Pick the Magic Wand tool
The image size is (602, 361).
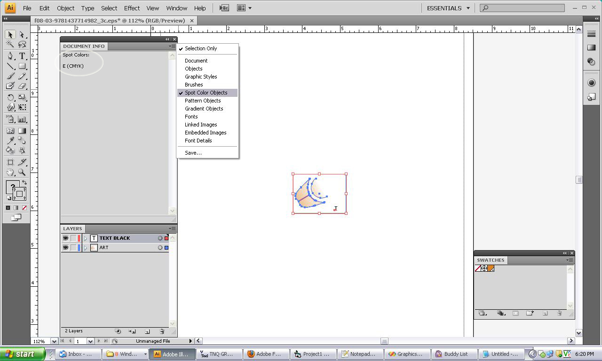pyautogui.click(x=10, y=45)
